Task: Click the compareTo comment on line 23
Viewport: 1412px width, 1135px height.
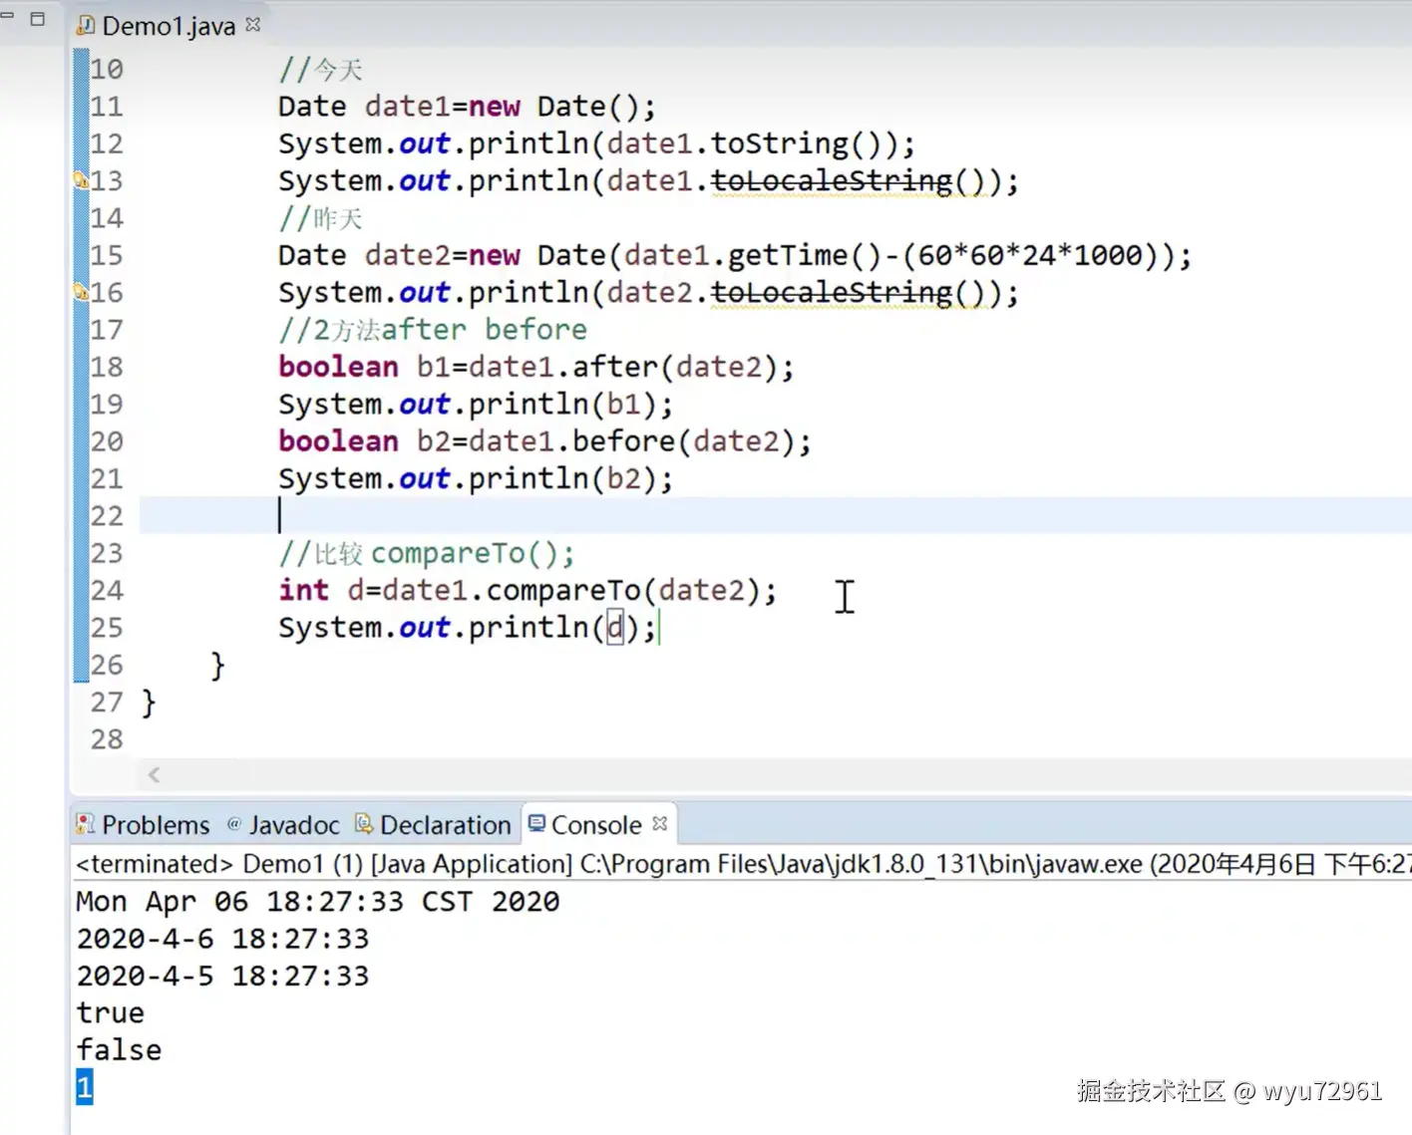Action: tap(427, 553)
